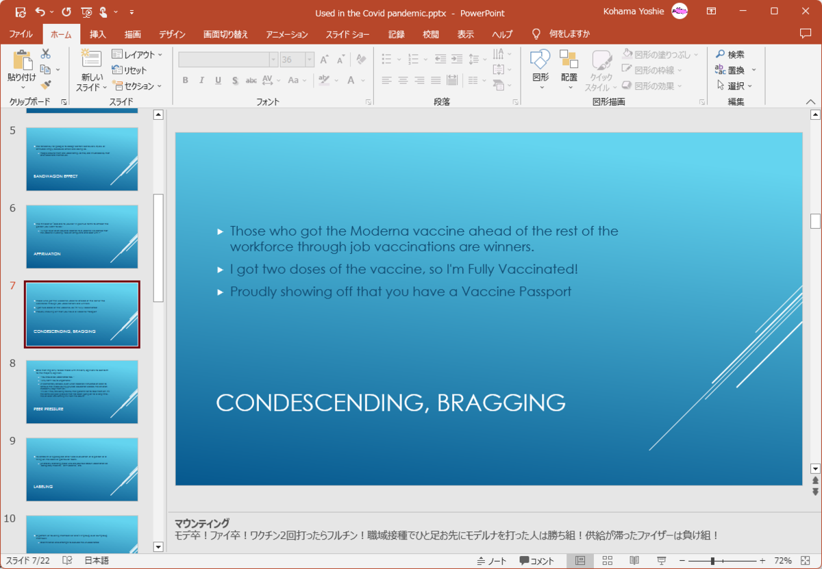
Task: Click Increase Font Size icon
Action: pos(324,60)
